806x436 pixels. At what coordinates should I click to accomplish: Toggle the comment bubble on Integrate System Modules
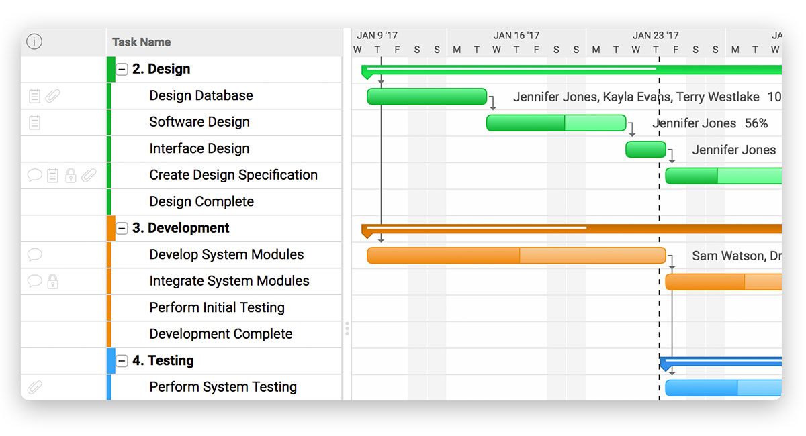(x=34, y=281)
